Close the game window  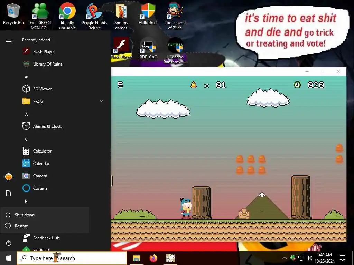[x=338, y=71]
